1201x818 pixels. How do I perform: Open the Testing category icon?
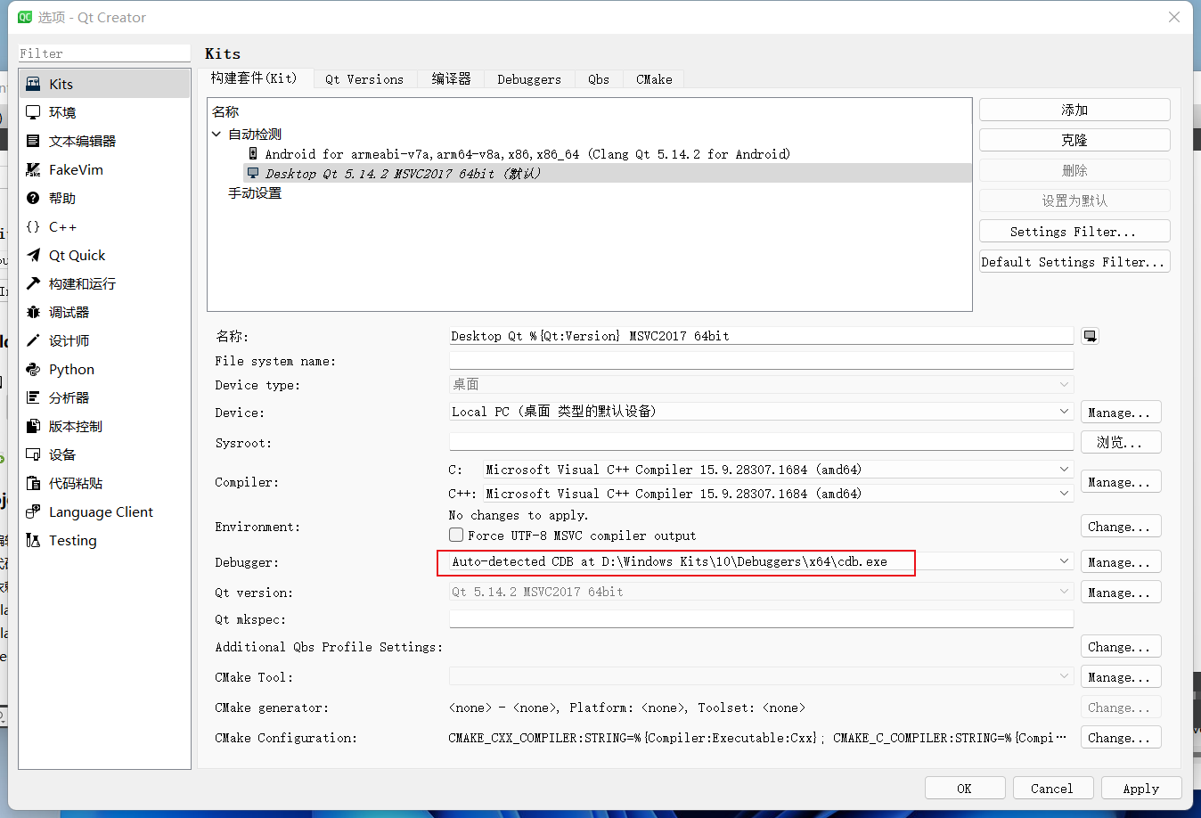pos(33,540)
